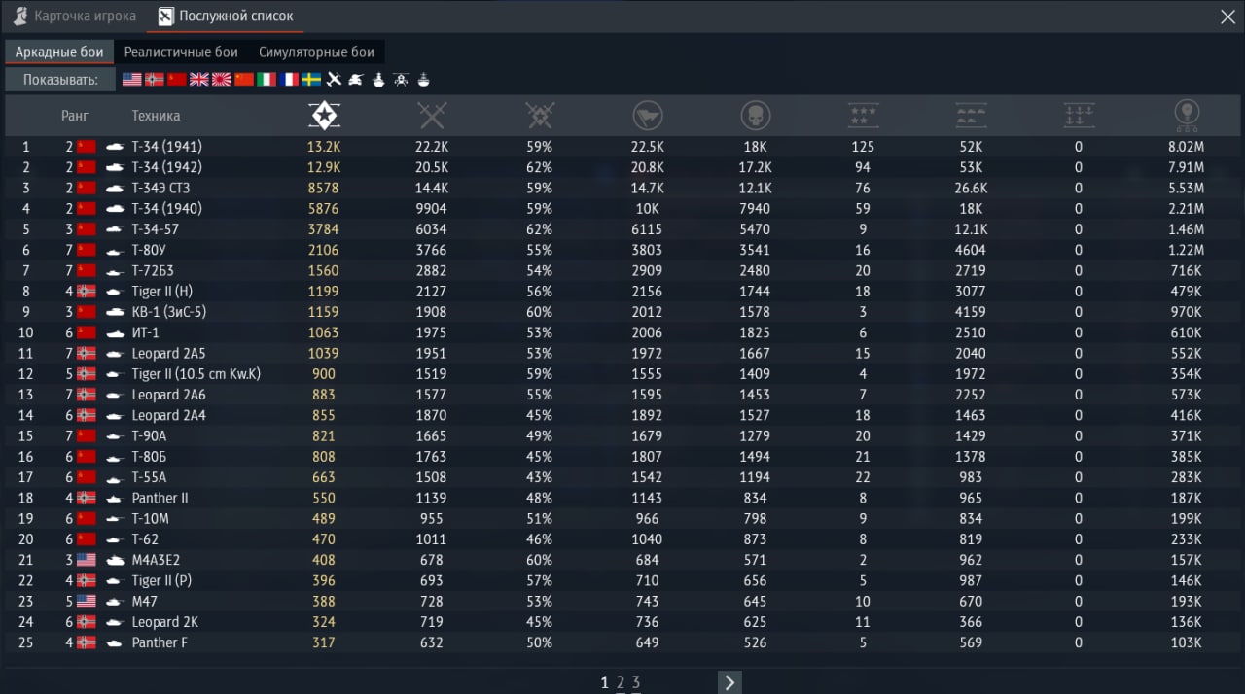This screenshot has height=694, width=1245.
Task: Click the tank icon in Т-34 (1941) row
Action: pyautogui.click(x=115, y=147)
